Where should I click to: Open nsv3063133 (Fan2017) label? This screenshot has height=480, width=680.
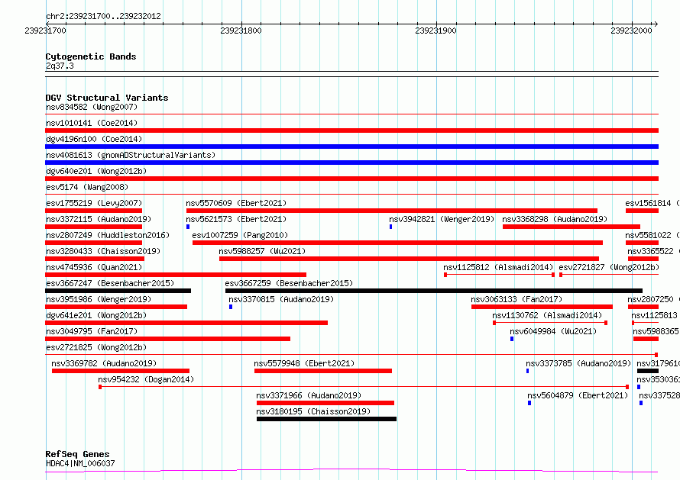point(516,299)
